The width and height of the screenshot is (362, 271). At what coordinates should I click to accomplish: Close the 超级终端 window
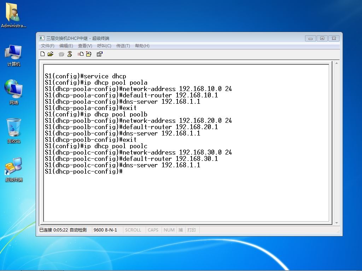point(334,38)
